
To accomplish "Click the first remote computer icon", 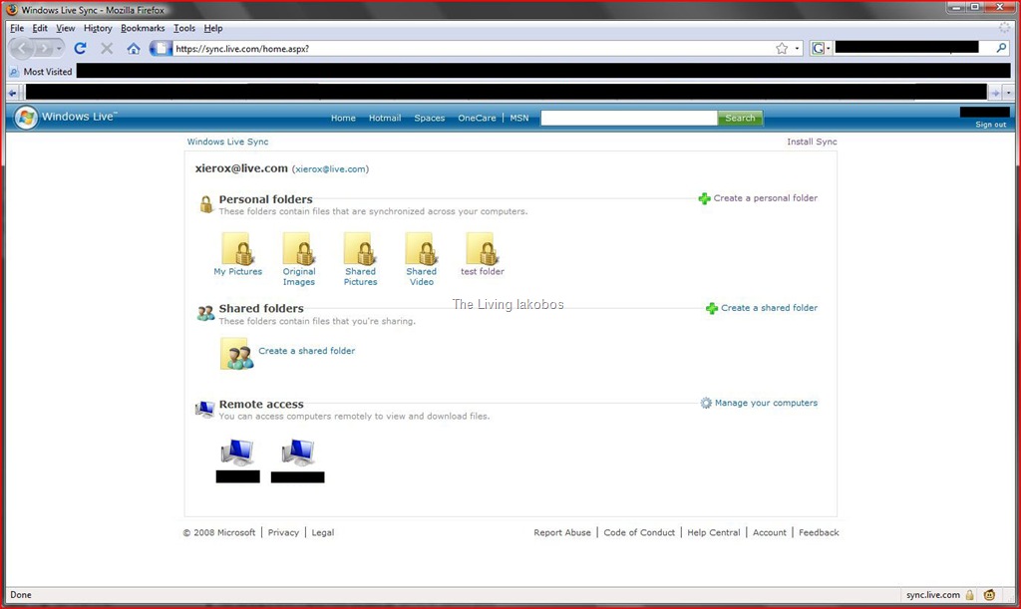I will 237,453.
